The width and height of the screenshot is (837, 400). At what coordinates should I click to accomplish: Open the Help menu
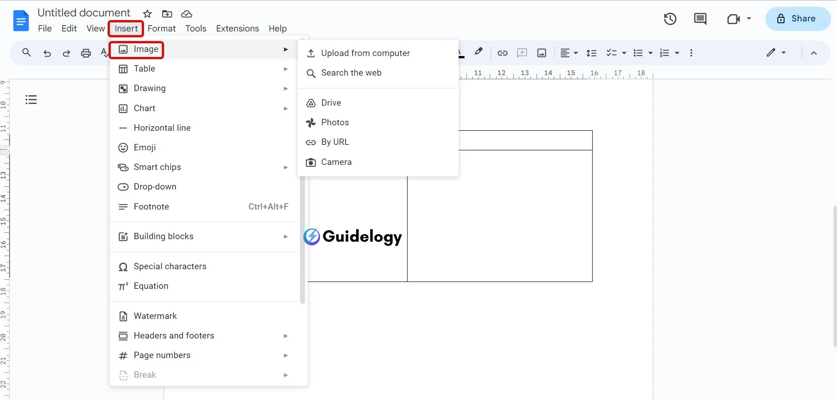coord(278,28)
